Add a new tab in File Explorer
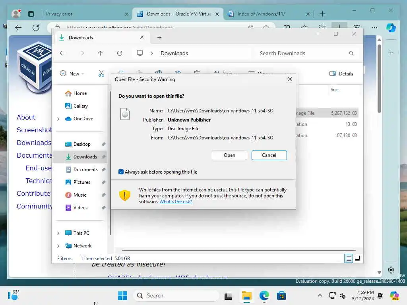The width and height of the screenshot is (407, 305). (x=159, y=38)
